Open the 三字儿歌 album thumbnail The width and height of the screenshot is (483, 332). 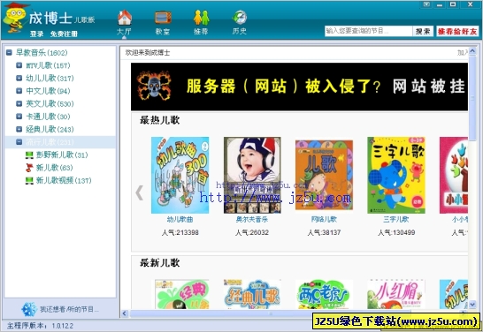point(396,175)
